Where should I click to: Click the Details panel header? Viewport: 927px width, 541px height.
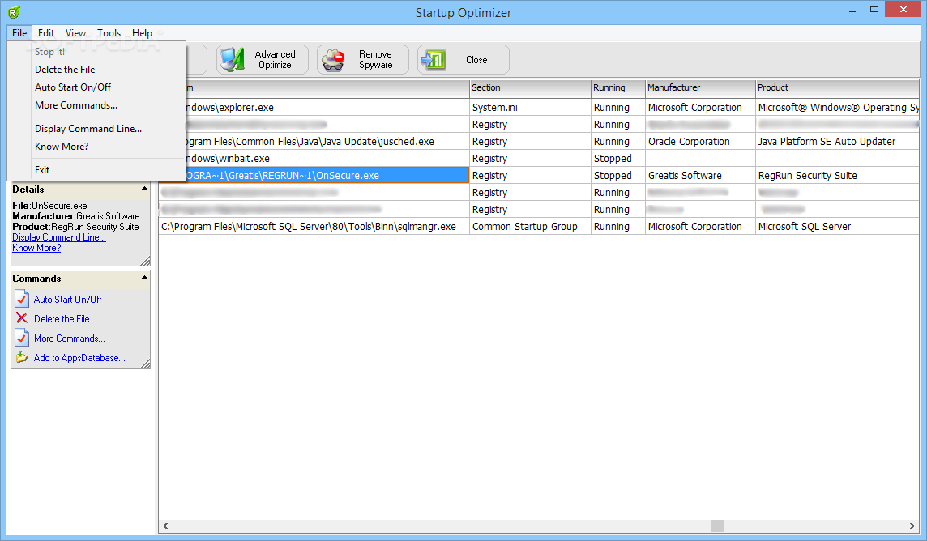tap(80, 190)
